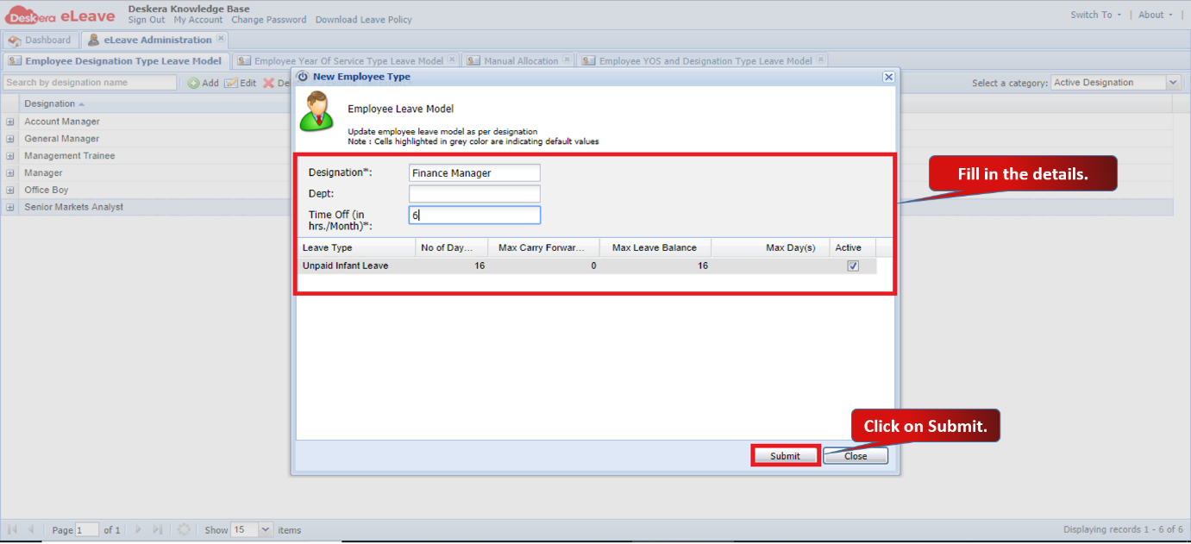Click Manual Allocation tab card icon
The width and height of the screenshot is (1191, 544).
(x=473, y=61)
